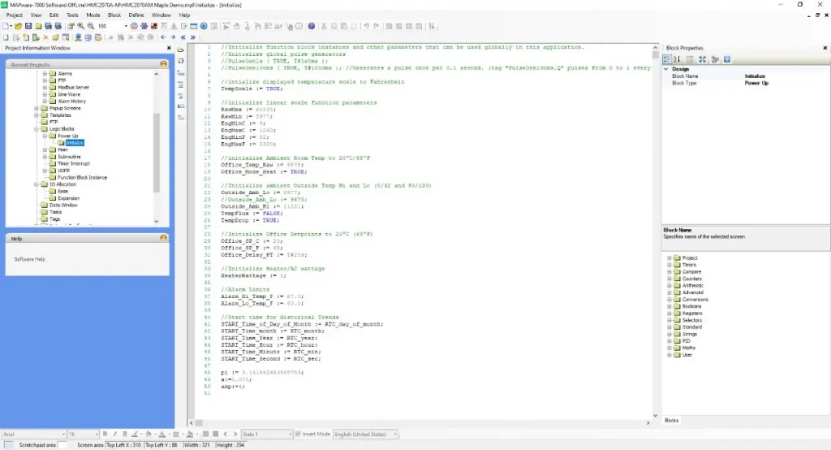Open the Project menu
Screen dimensions: 831x450
[15, 15]
